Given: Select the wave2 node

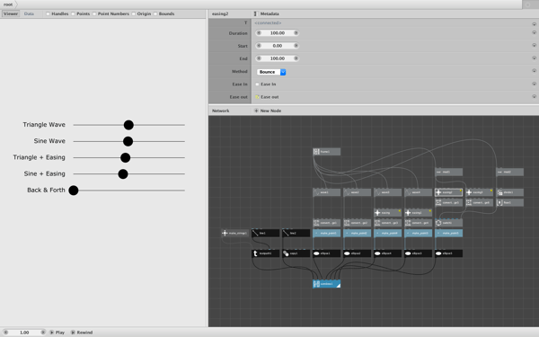Looking at the screenshot, I should (x=358, y=192).
